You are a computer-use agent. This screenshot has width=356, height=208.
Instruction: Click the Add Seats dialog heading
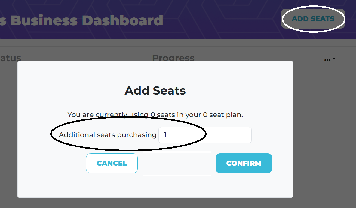point(155,90)
